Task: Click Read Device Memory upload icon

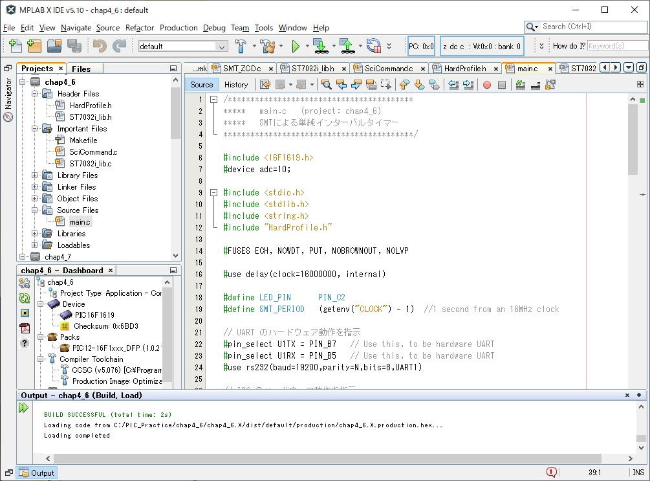Action: pyautogui.click(x=347, y=46)
